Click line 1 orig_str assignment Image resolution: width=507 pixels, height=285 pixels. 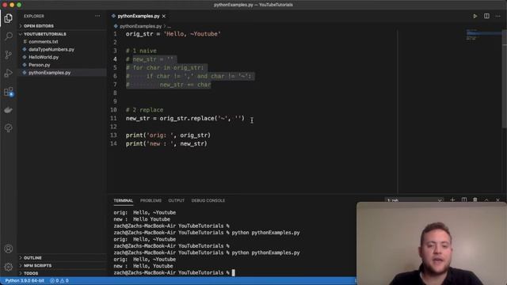pos(173,34)
